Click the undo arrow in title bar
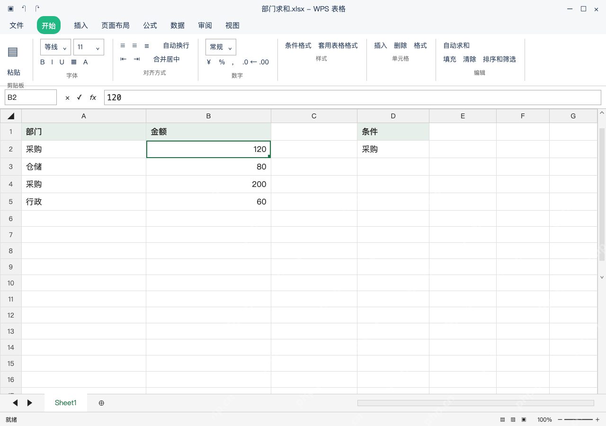606x426 pixels. click(24, 9)
